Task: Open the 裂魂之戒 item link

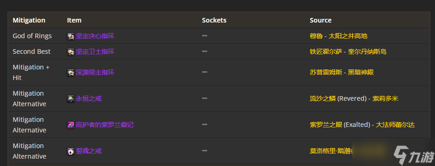Action: pos(89,151)
